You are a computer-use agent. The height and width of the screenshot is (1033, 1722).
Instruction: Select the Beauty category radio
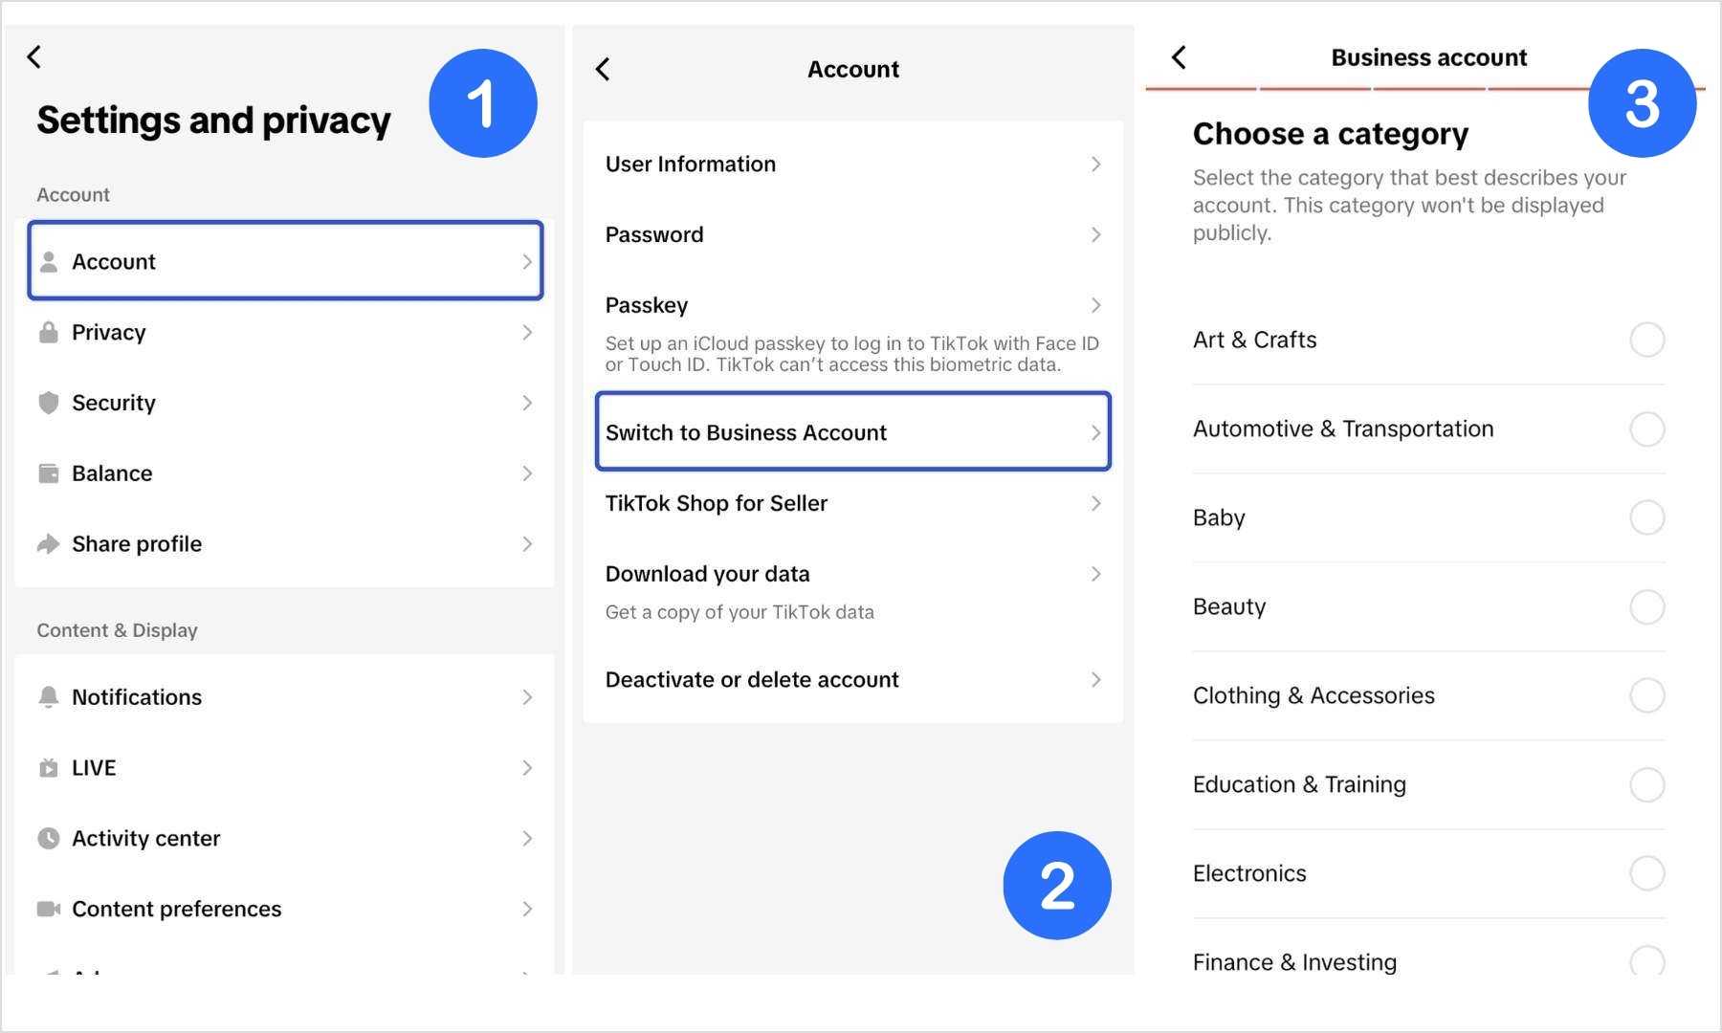tap(1646, 606)
